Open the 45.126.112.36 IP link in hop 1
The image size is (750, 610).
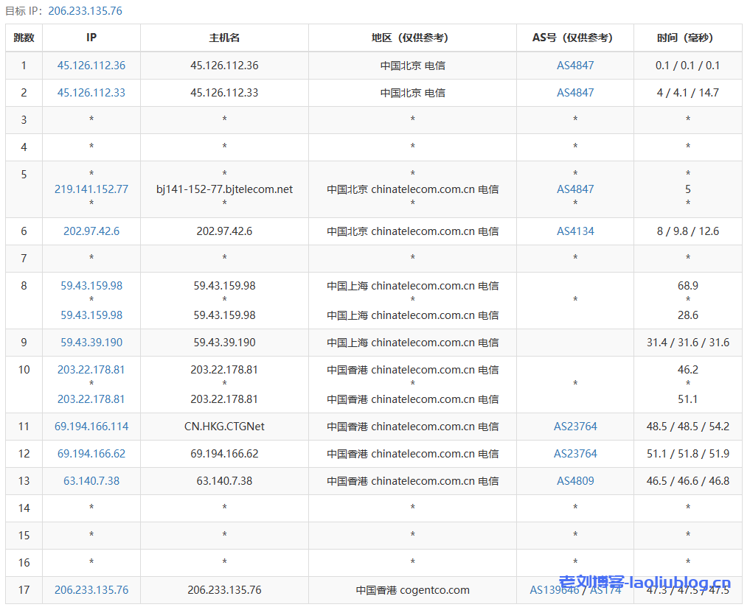(x=91, y=66)
